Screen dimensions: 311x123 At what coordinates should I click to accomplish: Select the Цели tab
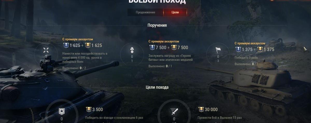pos(175,12)
